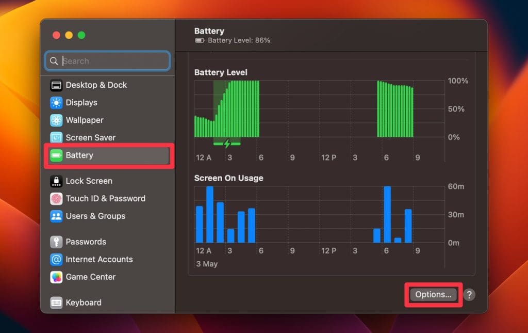Open Internet Accounts @ icon
528x333 pixels.
pos(56,260)
